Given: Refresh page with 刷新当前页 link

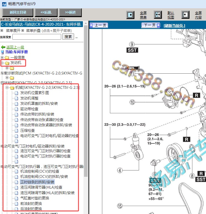Looking at the screenshot, I should (174, 26).
